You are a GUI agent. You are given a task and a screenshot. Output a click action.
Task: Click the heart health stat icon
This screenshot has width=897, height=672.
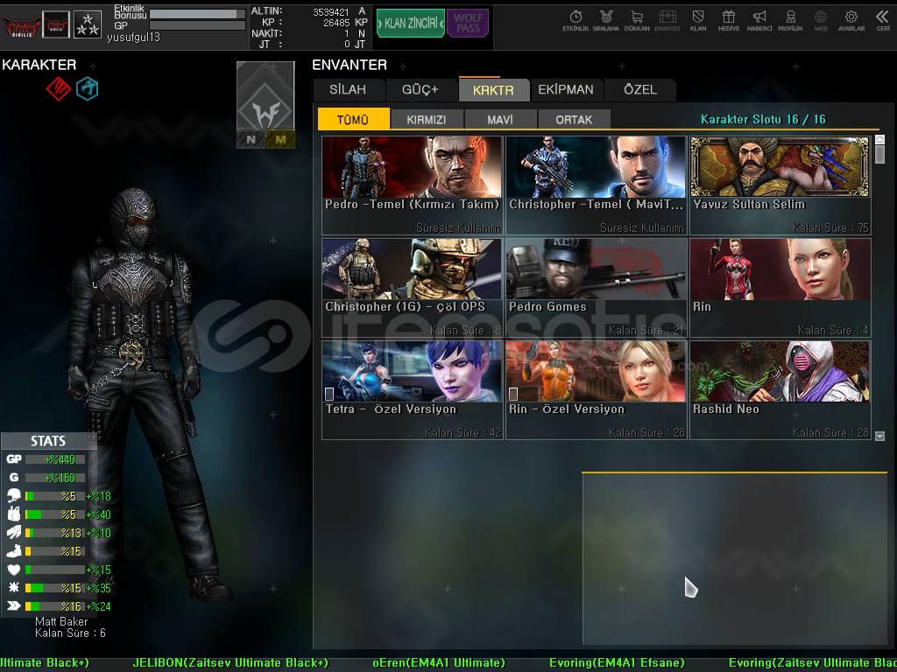coord(14,569)
